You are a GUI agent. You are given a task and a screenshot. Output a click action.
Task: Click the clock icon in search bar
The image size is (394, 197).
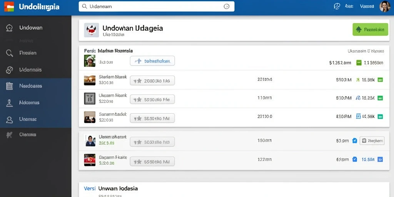point(226,7)
